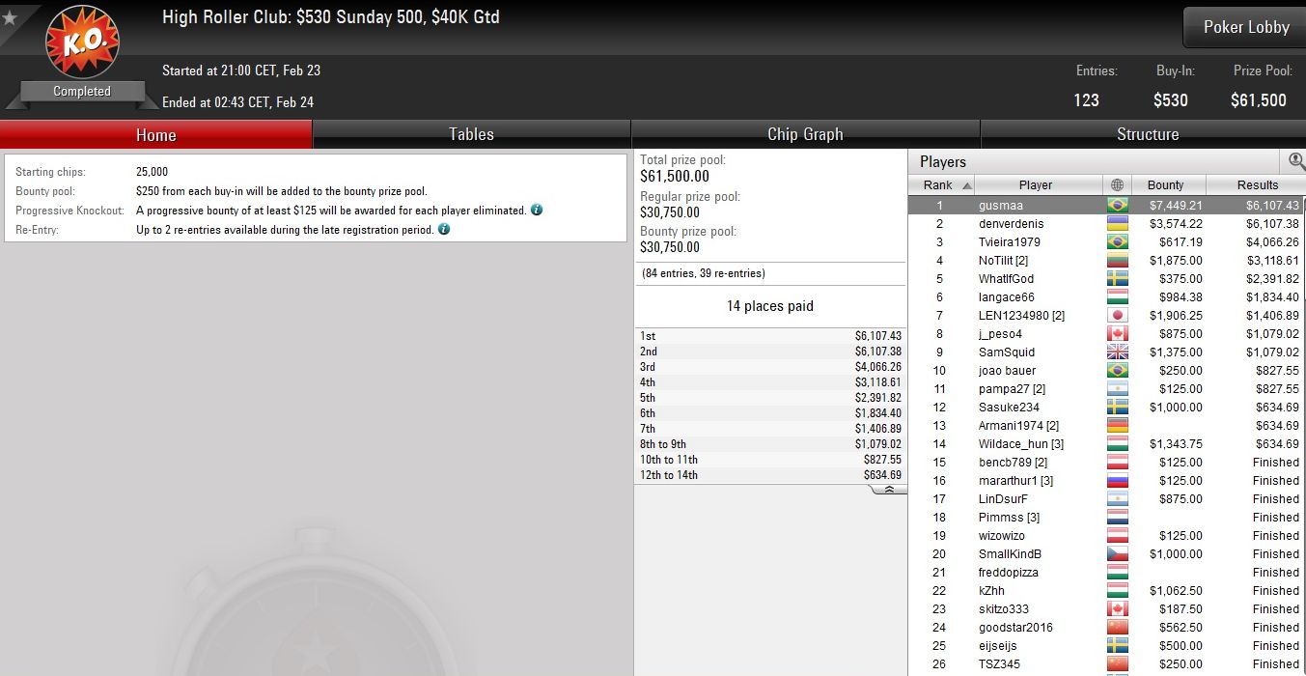Open the Structure tab

1147,134
